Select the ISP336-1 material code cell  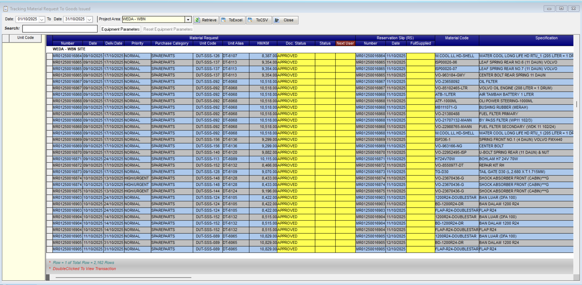click(x=457, y=140)
